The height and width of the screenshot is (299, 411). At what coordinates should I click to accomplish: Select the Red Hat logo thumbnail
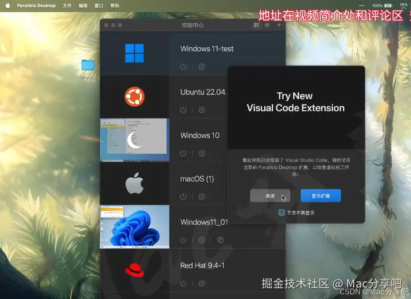click(x=135, y=270)
